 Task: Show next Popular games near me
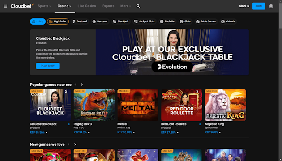82,85
